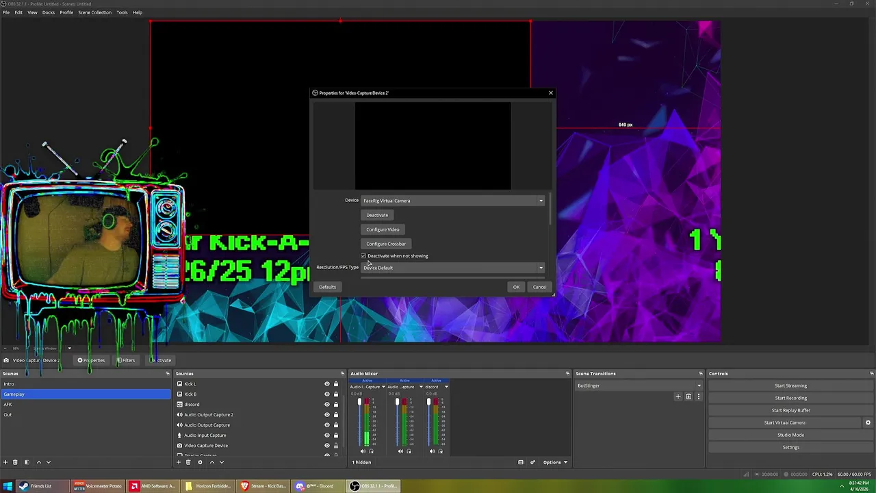876x493 pixels.
Task: Select the Intro scene
Action: tap(86, 384)
